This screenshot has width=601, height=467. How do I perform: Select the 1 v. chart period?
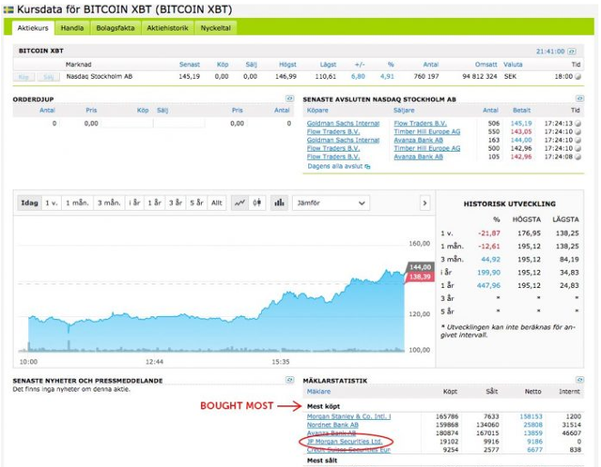52,203
